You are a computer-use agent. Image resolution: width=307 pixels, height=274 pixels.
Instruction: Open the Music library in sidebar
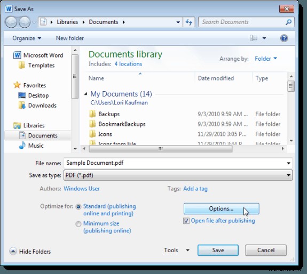(32, 146)
